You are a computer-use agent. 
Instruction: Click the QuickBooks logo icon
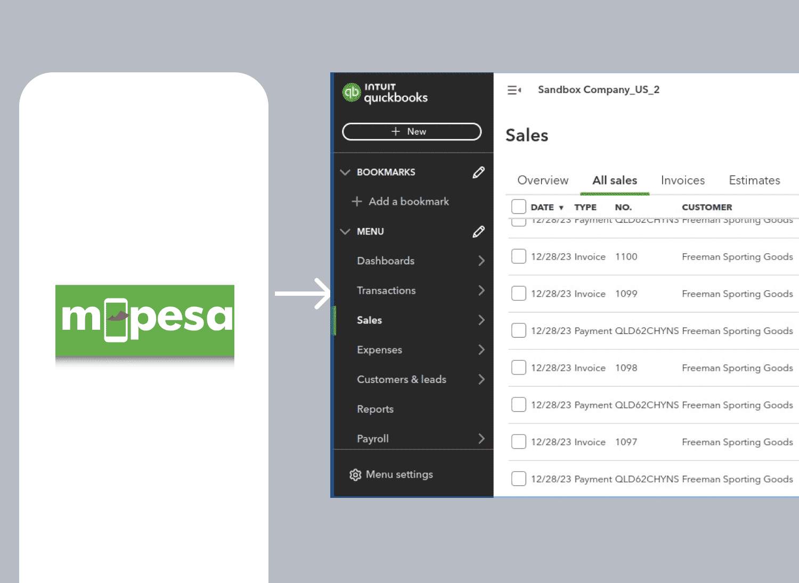pyautogui.click(x=352, y=93)
